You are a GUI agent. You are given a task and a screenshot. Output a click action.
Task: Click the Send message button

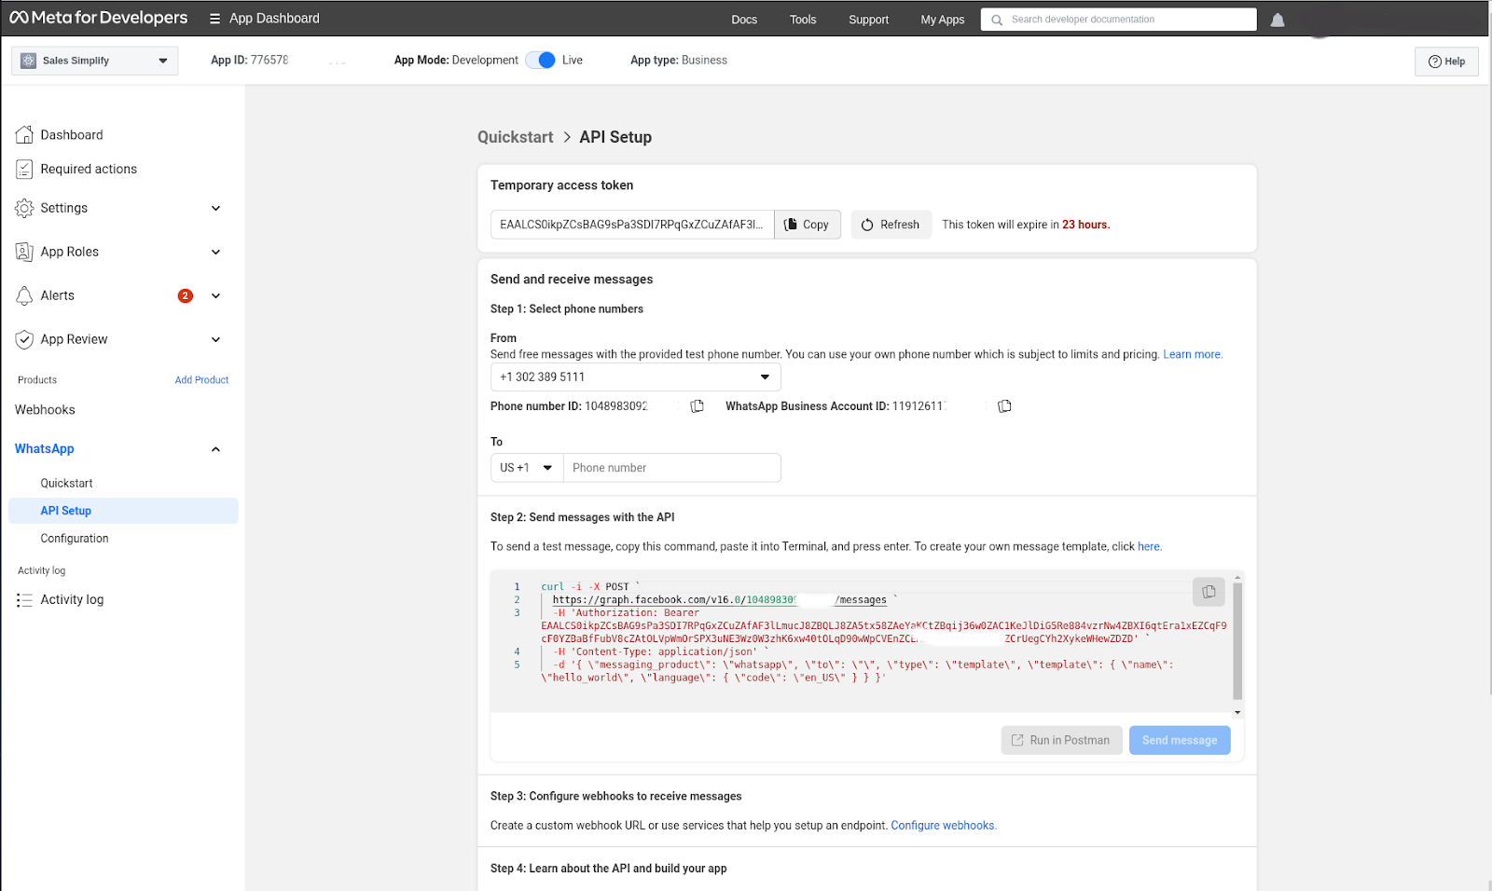point(1180,740)
